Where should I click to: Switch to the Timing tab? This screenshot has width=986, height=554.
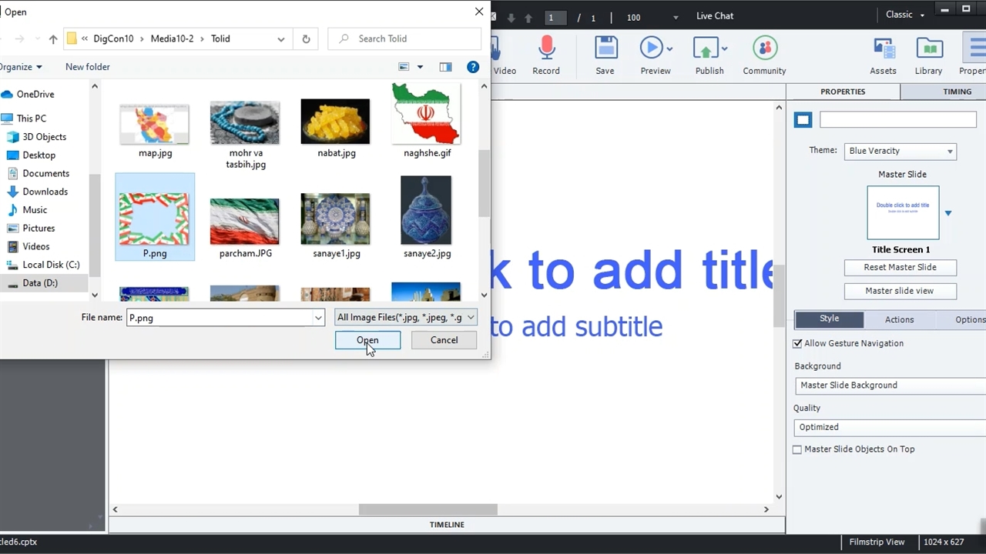957,92
